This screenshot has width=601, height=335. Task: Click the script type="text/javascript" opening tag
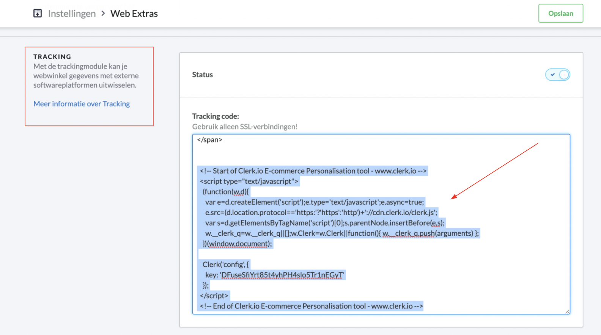tap(249, 182)
